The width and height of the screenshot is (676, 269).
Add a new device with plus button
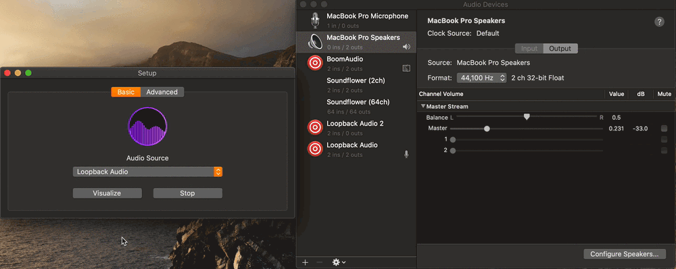[x=306, y=262]
